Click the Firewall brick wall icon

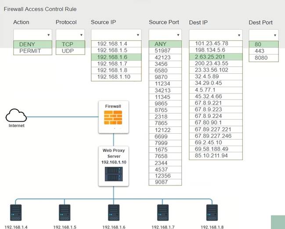tap(113, 118)
